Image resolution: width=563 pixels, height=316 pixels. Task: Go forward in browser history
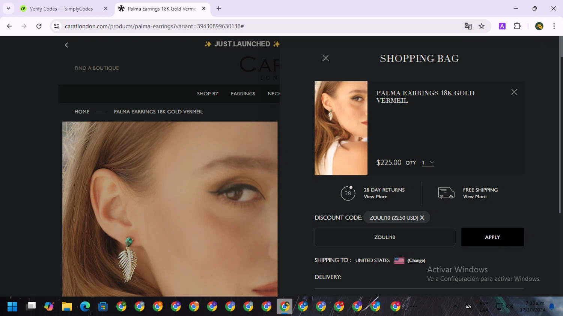tap(24, 26)
